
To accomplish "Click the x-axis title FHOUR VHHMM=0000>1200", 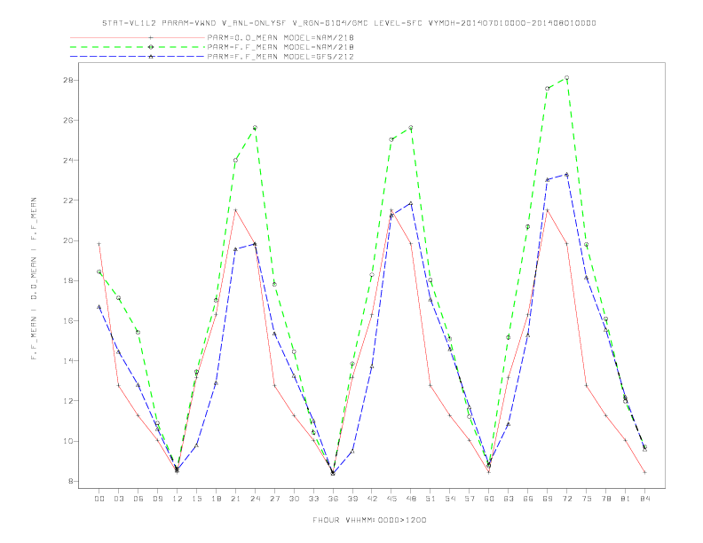I will click(369, 520).
